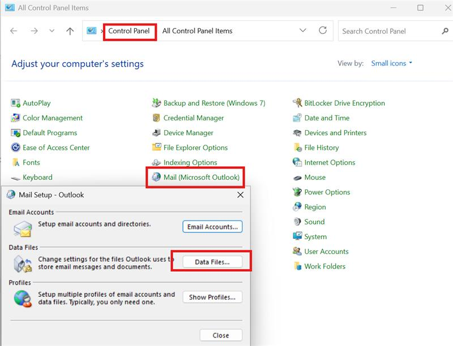Open the File Explorer Options link
Image resolution: width=453 pixels, height=346 pixels.
click(195, 148)
